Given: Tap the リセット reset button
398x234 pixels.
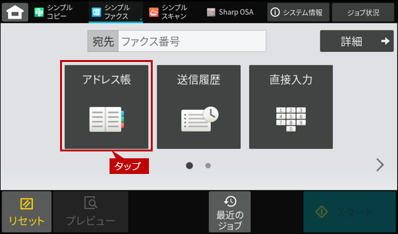Looking at the screenshot, I should point(27,212).
